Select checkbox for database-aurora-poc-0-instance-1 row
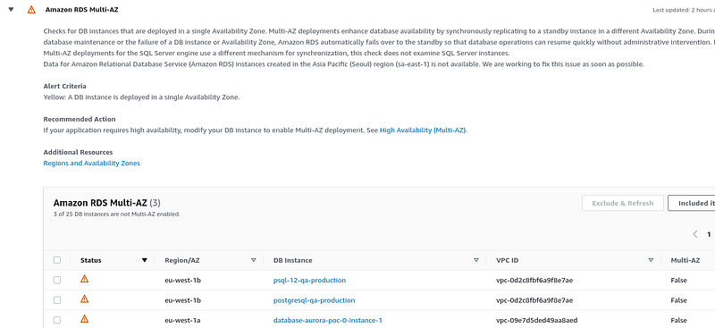 point(57,320)
